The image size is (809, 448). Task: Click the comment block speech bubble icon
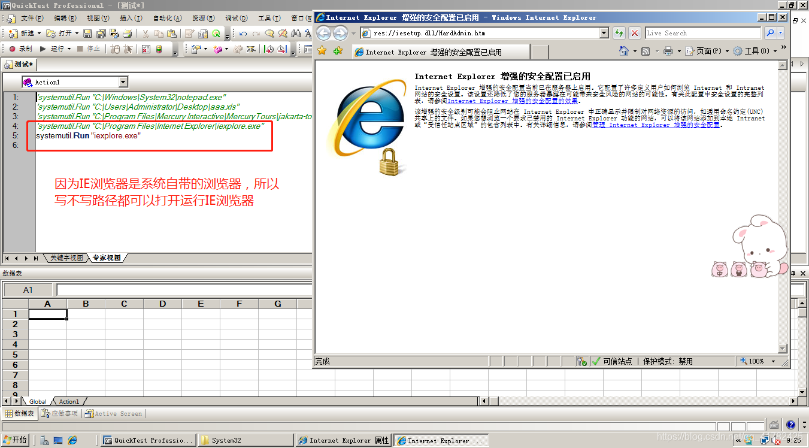[269, 34]
